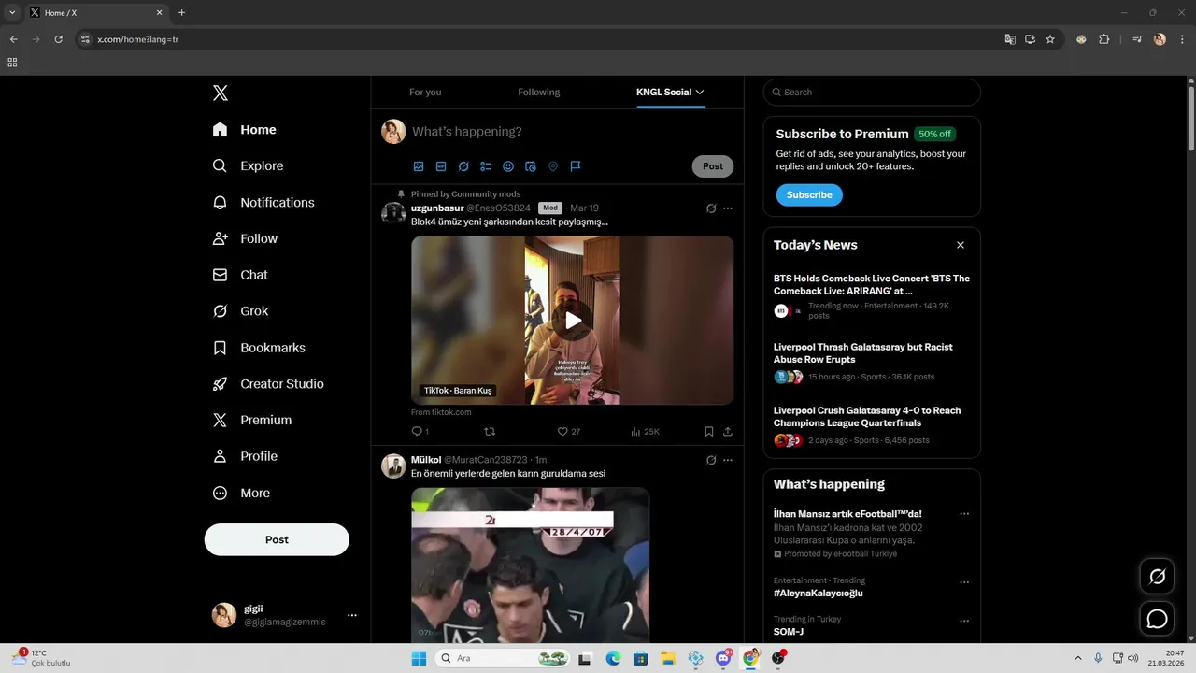Open Grok explain on uzgunbasur's post

pos(711,208)
